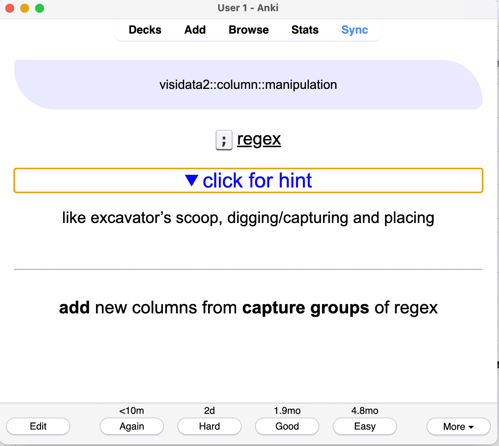Click the '2d' interval label
The height and width of the screenshot is (446, 499).
tap(210, 411)
